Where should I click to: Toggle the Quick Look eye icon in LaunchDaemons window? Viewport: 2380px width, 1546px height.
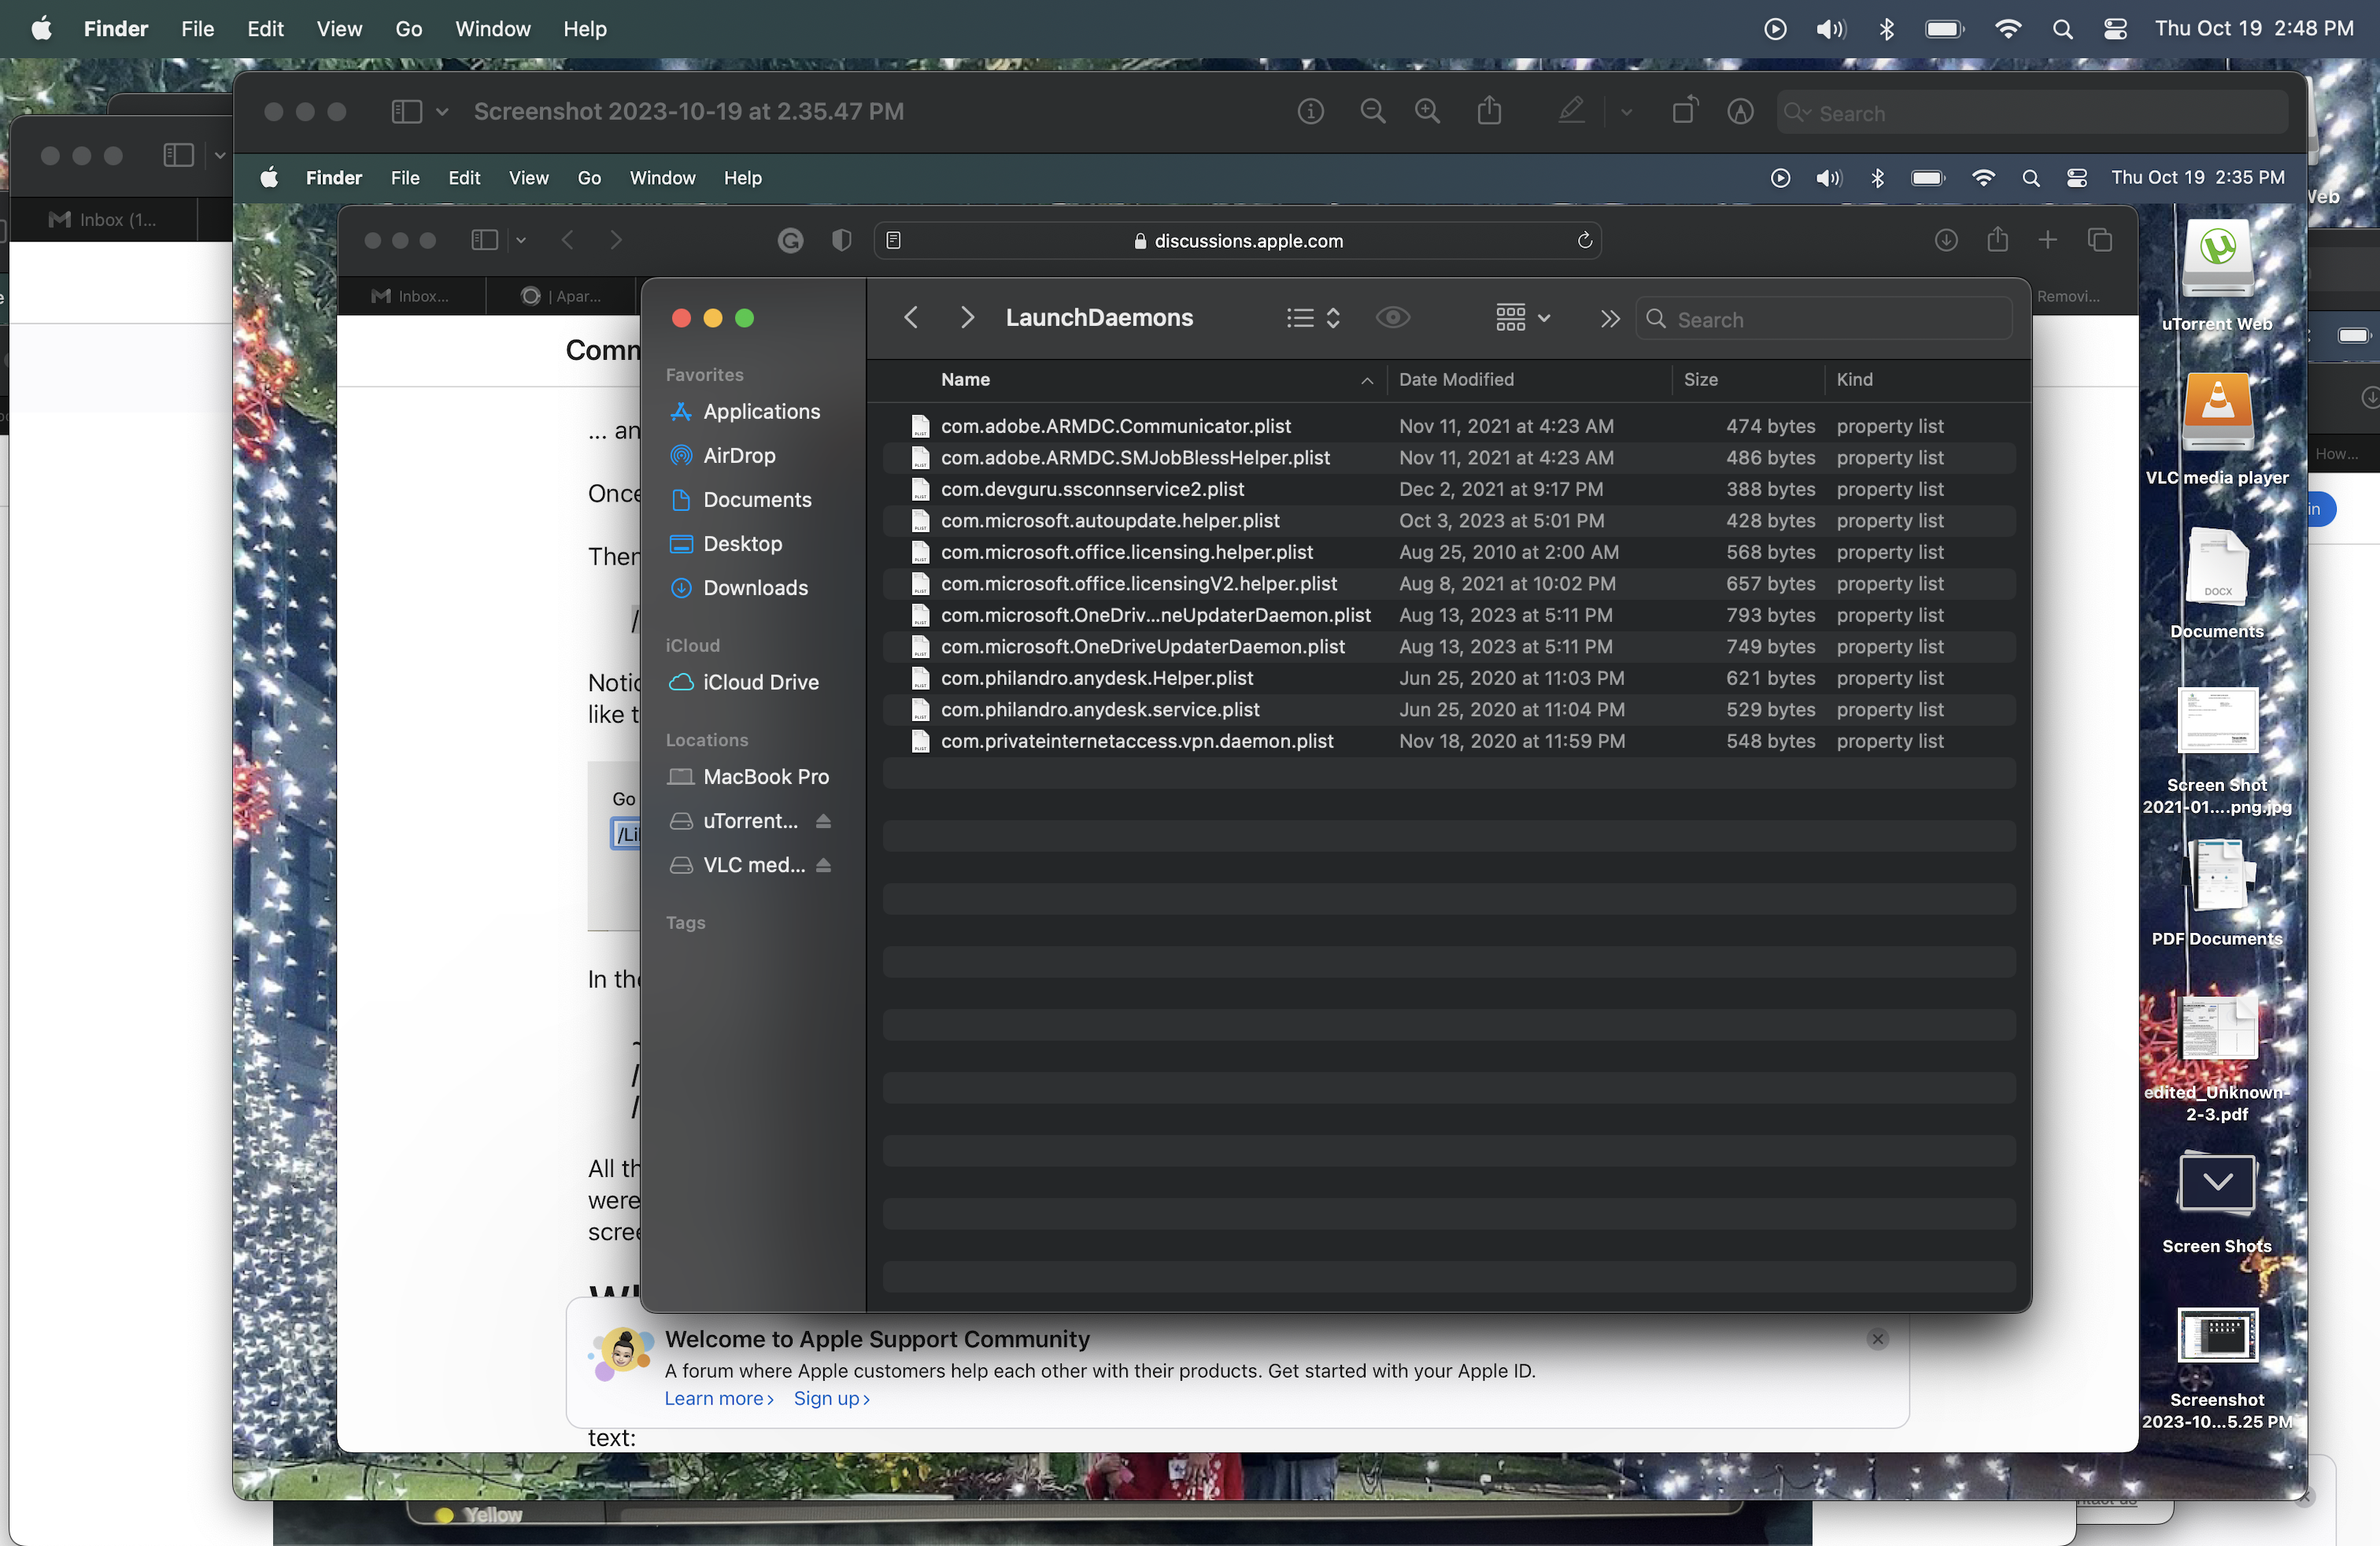point(1392,318)
